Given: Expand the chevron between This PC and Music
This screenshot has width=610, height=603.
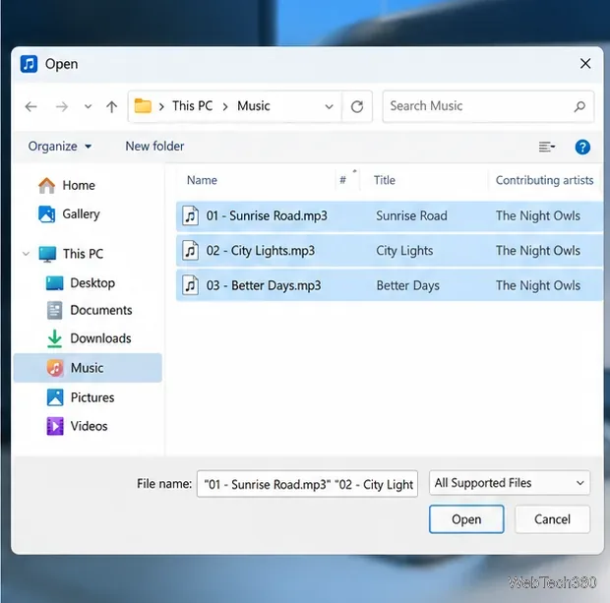Looking at the screenshot, I should (x=225, y=106).
